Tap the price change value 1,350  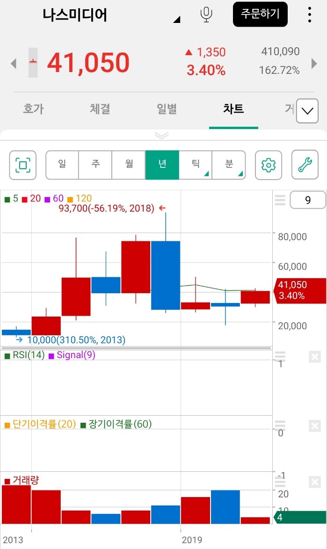(211, 52)
